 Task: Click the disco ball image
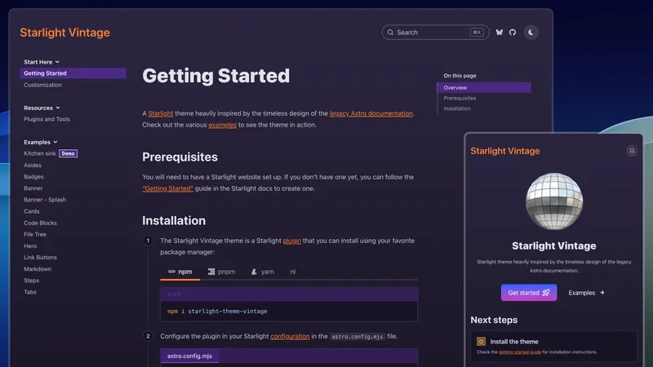pyautogui.click(x=553, y=200)
